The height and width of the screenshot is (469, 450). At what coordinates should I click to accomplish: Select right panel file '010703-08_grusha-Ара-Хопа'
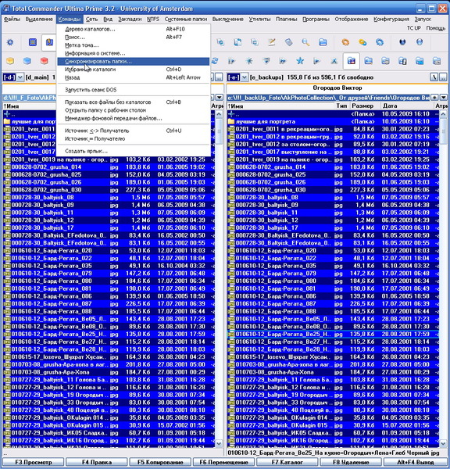tap(333, 372)
